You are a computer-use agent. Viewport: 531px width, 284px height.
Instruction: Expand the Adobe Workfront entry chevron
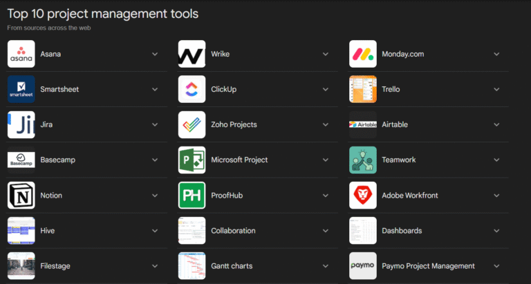(496, 196)
